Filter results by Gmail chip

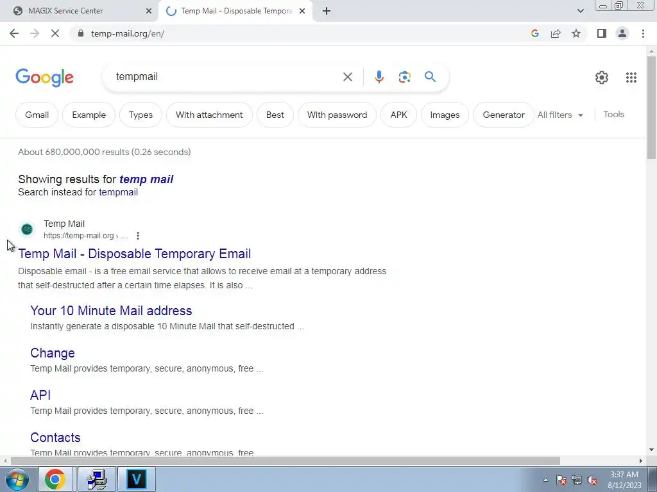click(x=37, y=115)
